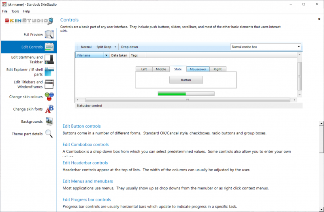This screenshot has width=324, height=212.
Task: Click the Split Drop toolbar button
Action: (104, 47)
